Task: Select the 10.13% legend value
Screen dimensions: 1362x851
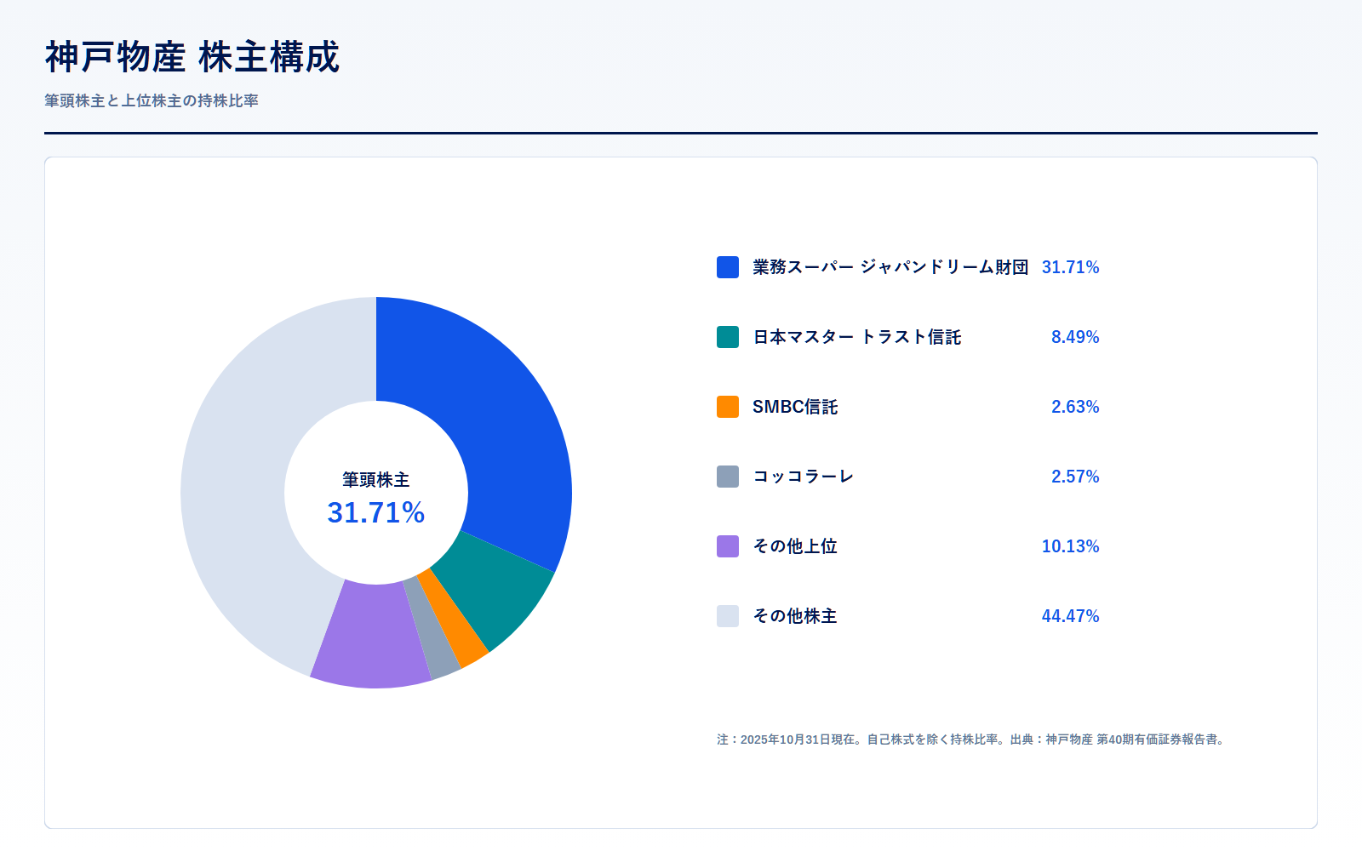Action: point(1071,546)
